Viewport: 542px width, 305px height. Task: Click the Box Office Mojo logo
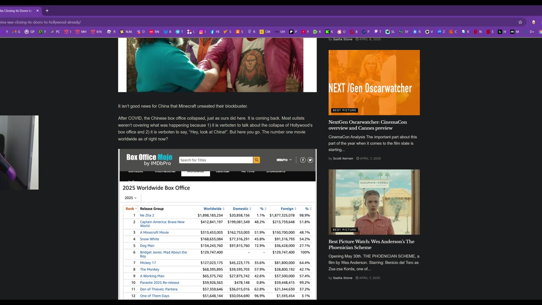(149, 160)
